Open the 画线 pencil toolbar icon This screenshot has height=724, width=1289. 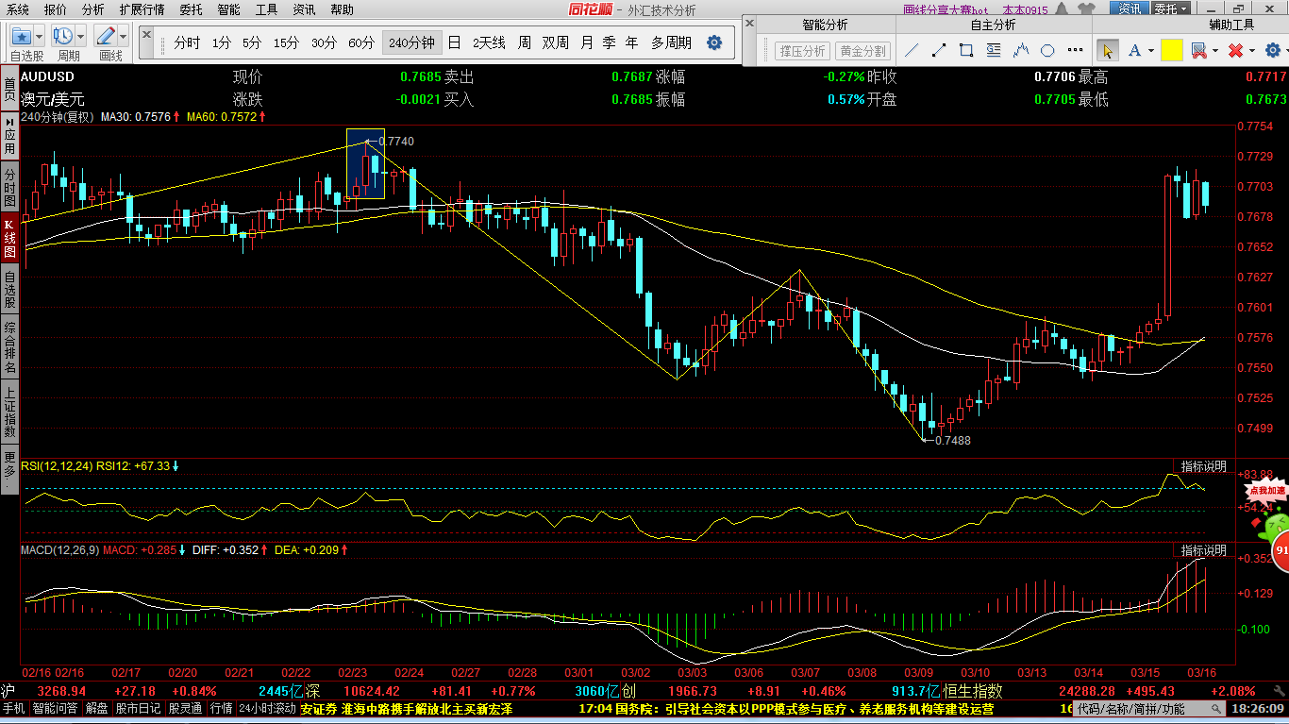coord(106,36)
